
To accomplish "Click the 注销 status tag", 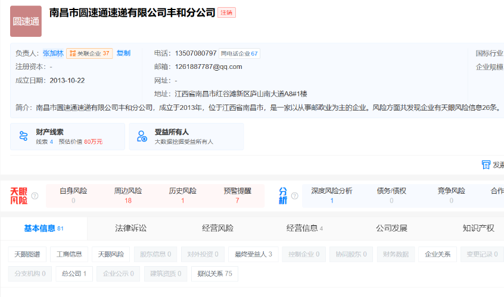I will coord(226,12).
